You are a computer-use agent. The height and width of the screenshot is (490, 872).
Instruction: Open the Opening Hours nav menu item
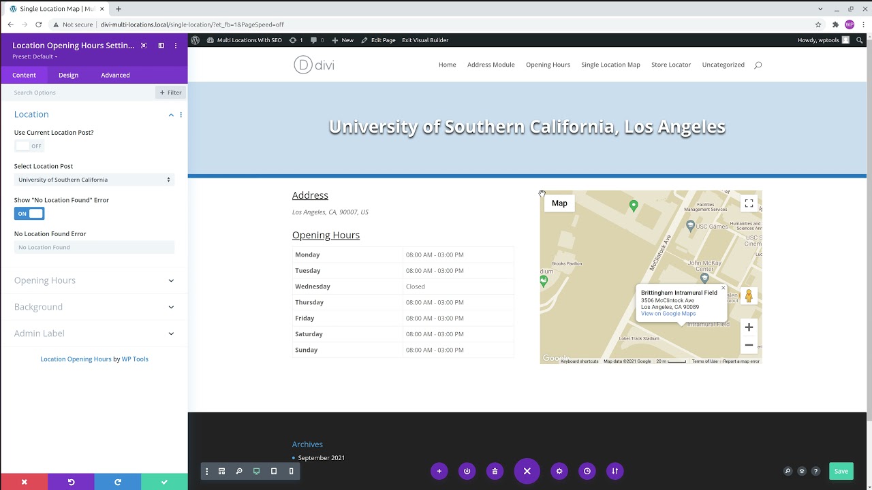click(x=548, y=65)
